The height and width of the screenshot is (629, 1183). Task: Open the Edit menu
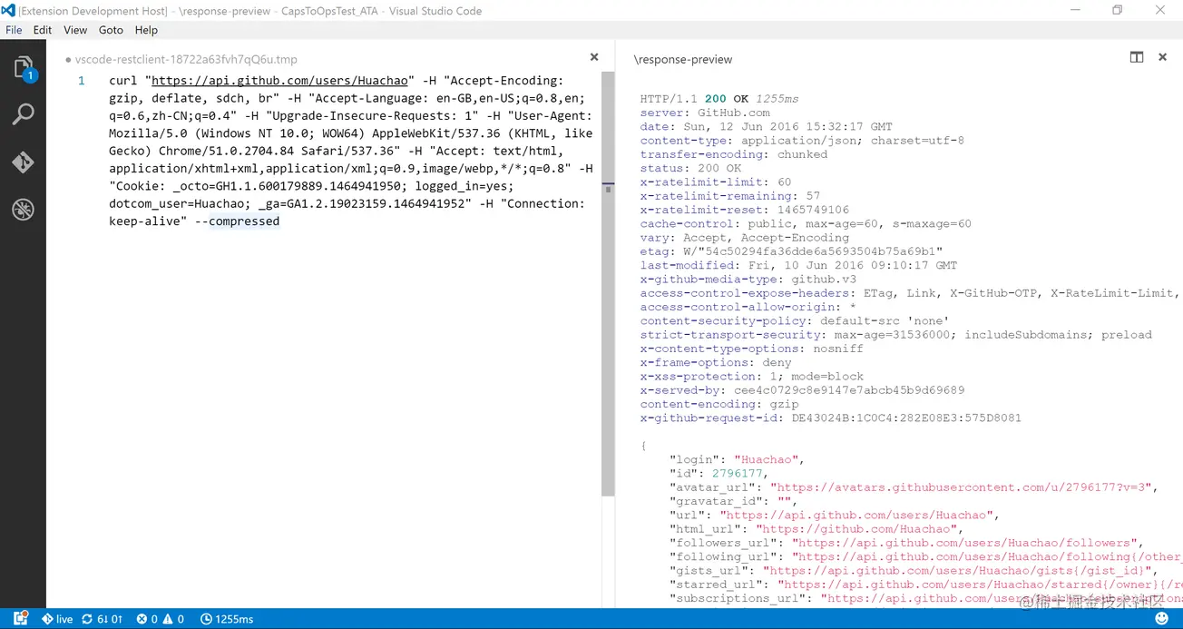click(x=43, y=30)
